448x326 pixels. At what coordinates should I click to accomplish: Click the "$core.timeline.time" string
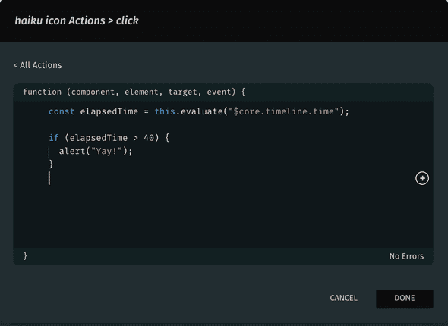[284, 111]
